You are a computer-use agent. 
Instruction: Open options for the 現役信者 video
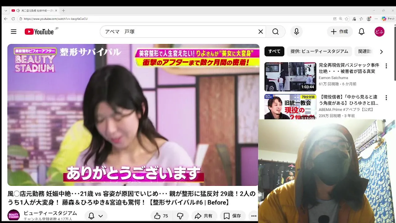pos(386,98)
